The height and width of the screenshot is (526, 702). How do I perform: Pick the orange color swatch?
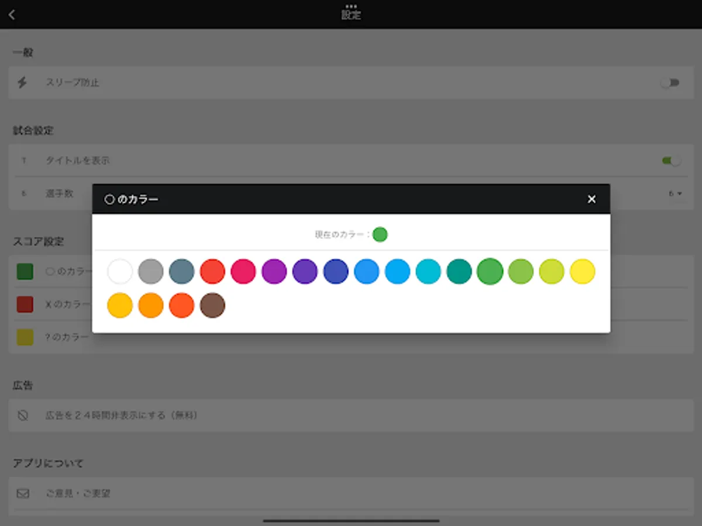coord(151,306)
